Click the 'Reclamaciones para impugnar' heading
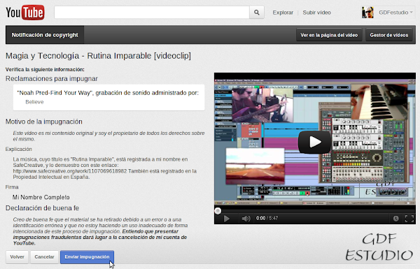Viewport: 420px width, 269px height. pyautogui.click(x=51, y=79)
